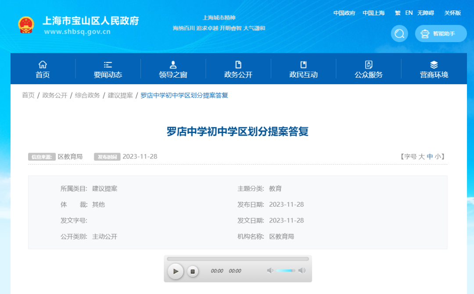Click the 公众服务 badge icon

[369, 65]
